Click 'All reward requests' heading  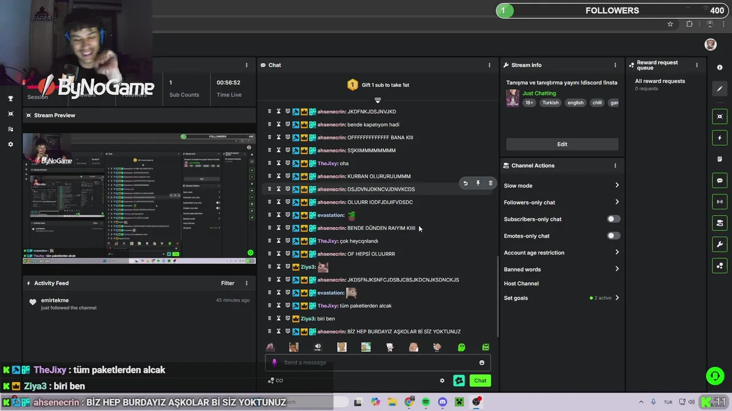pos(659,81)
